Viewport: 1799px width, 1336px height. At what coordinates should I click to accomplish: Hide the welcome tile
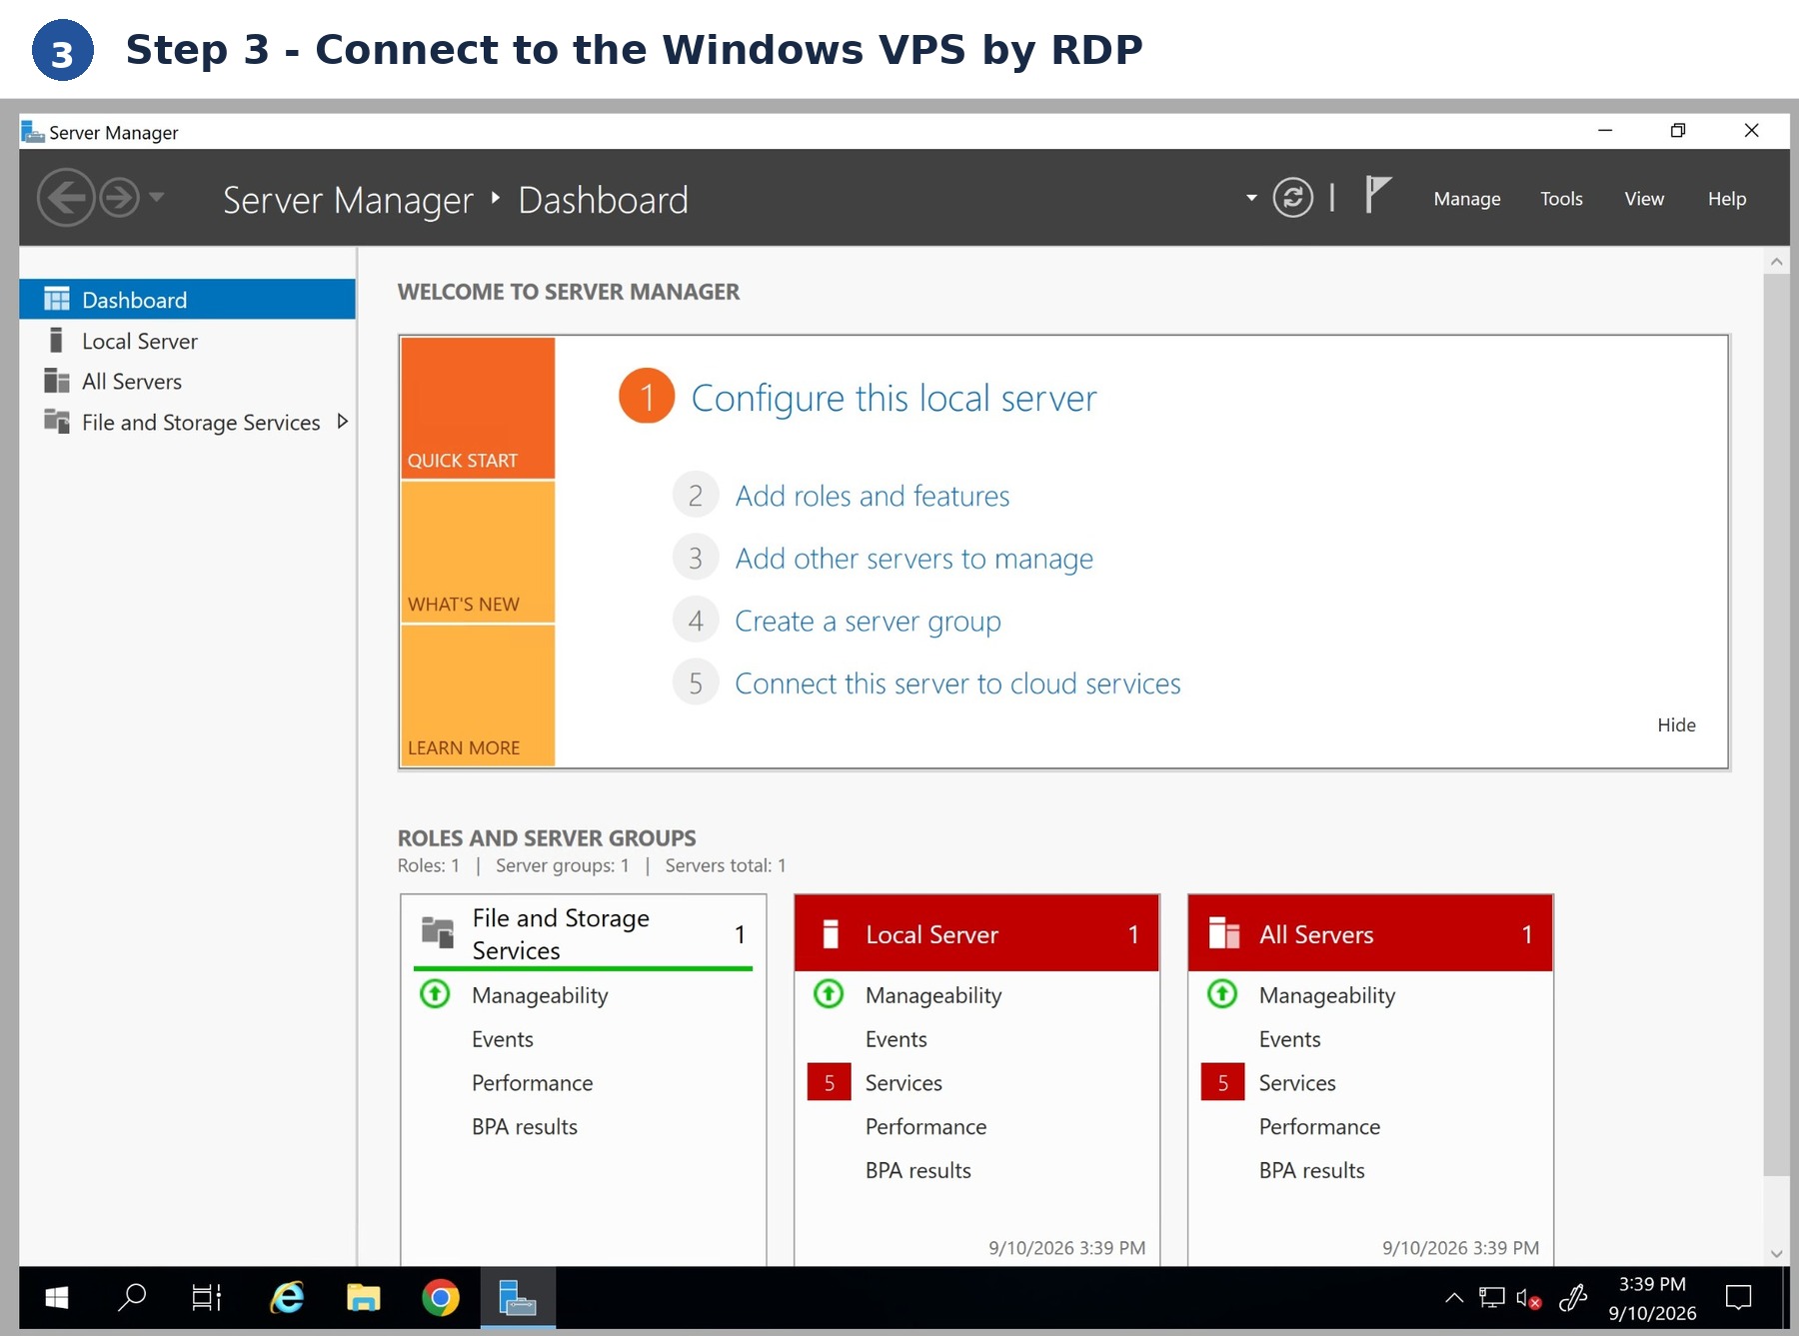pos(1676,725)
